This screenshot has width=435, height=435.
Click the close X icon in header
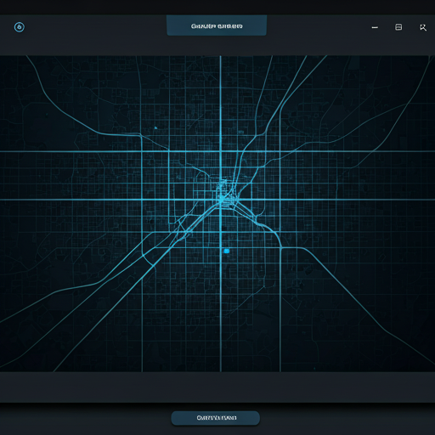423,27
